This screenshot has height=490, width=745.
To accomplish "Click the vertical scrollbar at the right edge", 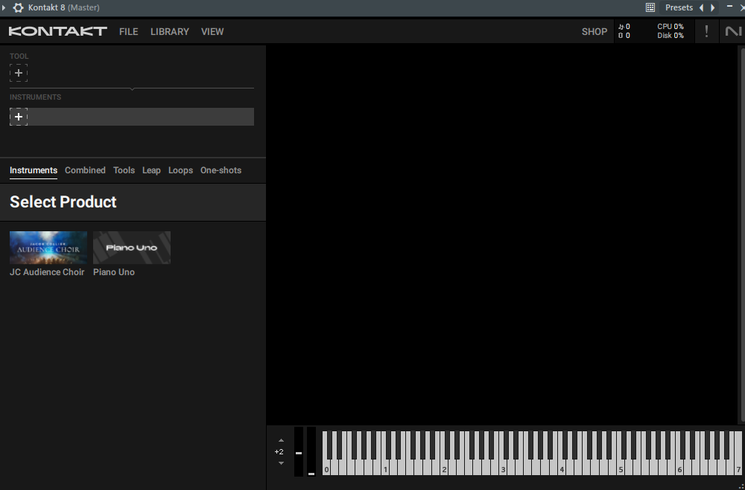I will [x=742, y=234].
